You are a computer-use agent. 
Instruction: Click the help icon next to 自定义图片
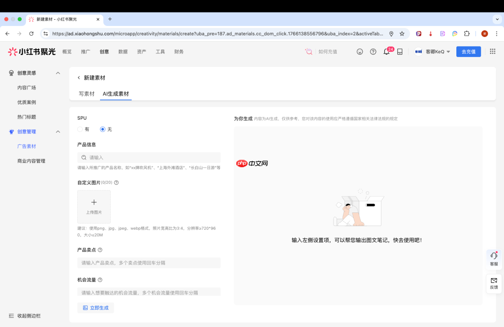(116, 183)
